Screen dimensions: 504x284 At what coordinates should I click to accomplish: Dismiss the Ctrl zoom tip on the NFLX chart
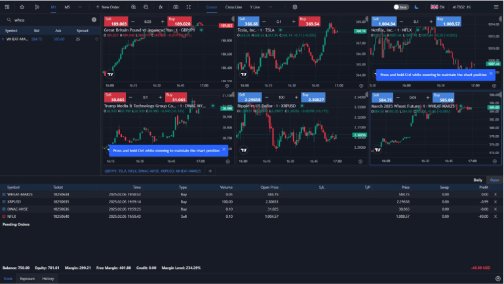(491, 73)
